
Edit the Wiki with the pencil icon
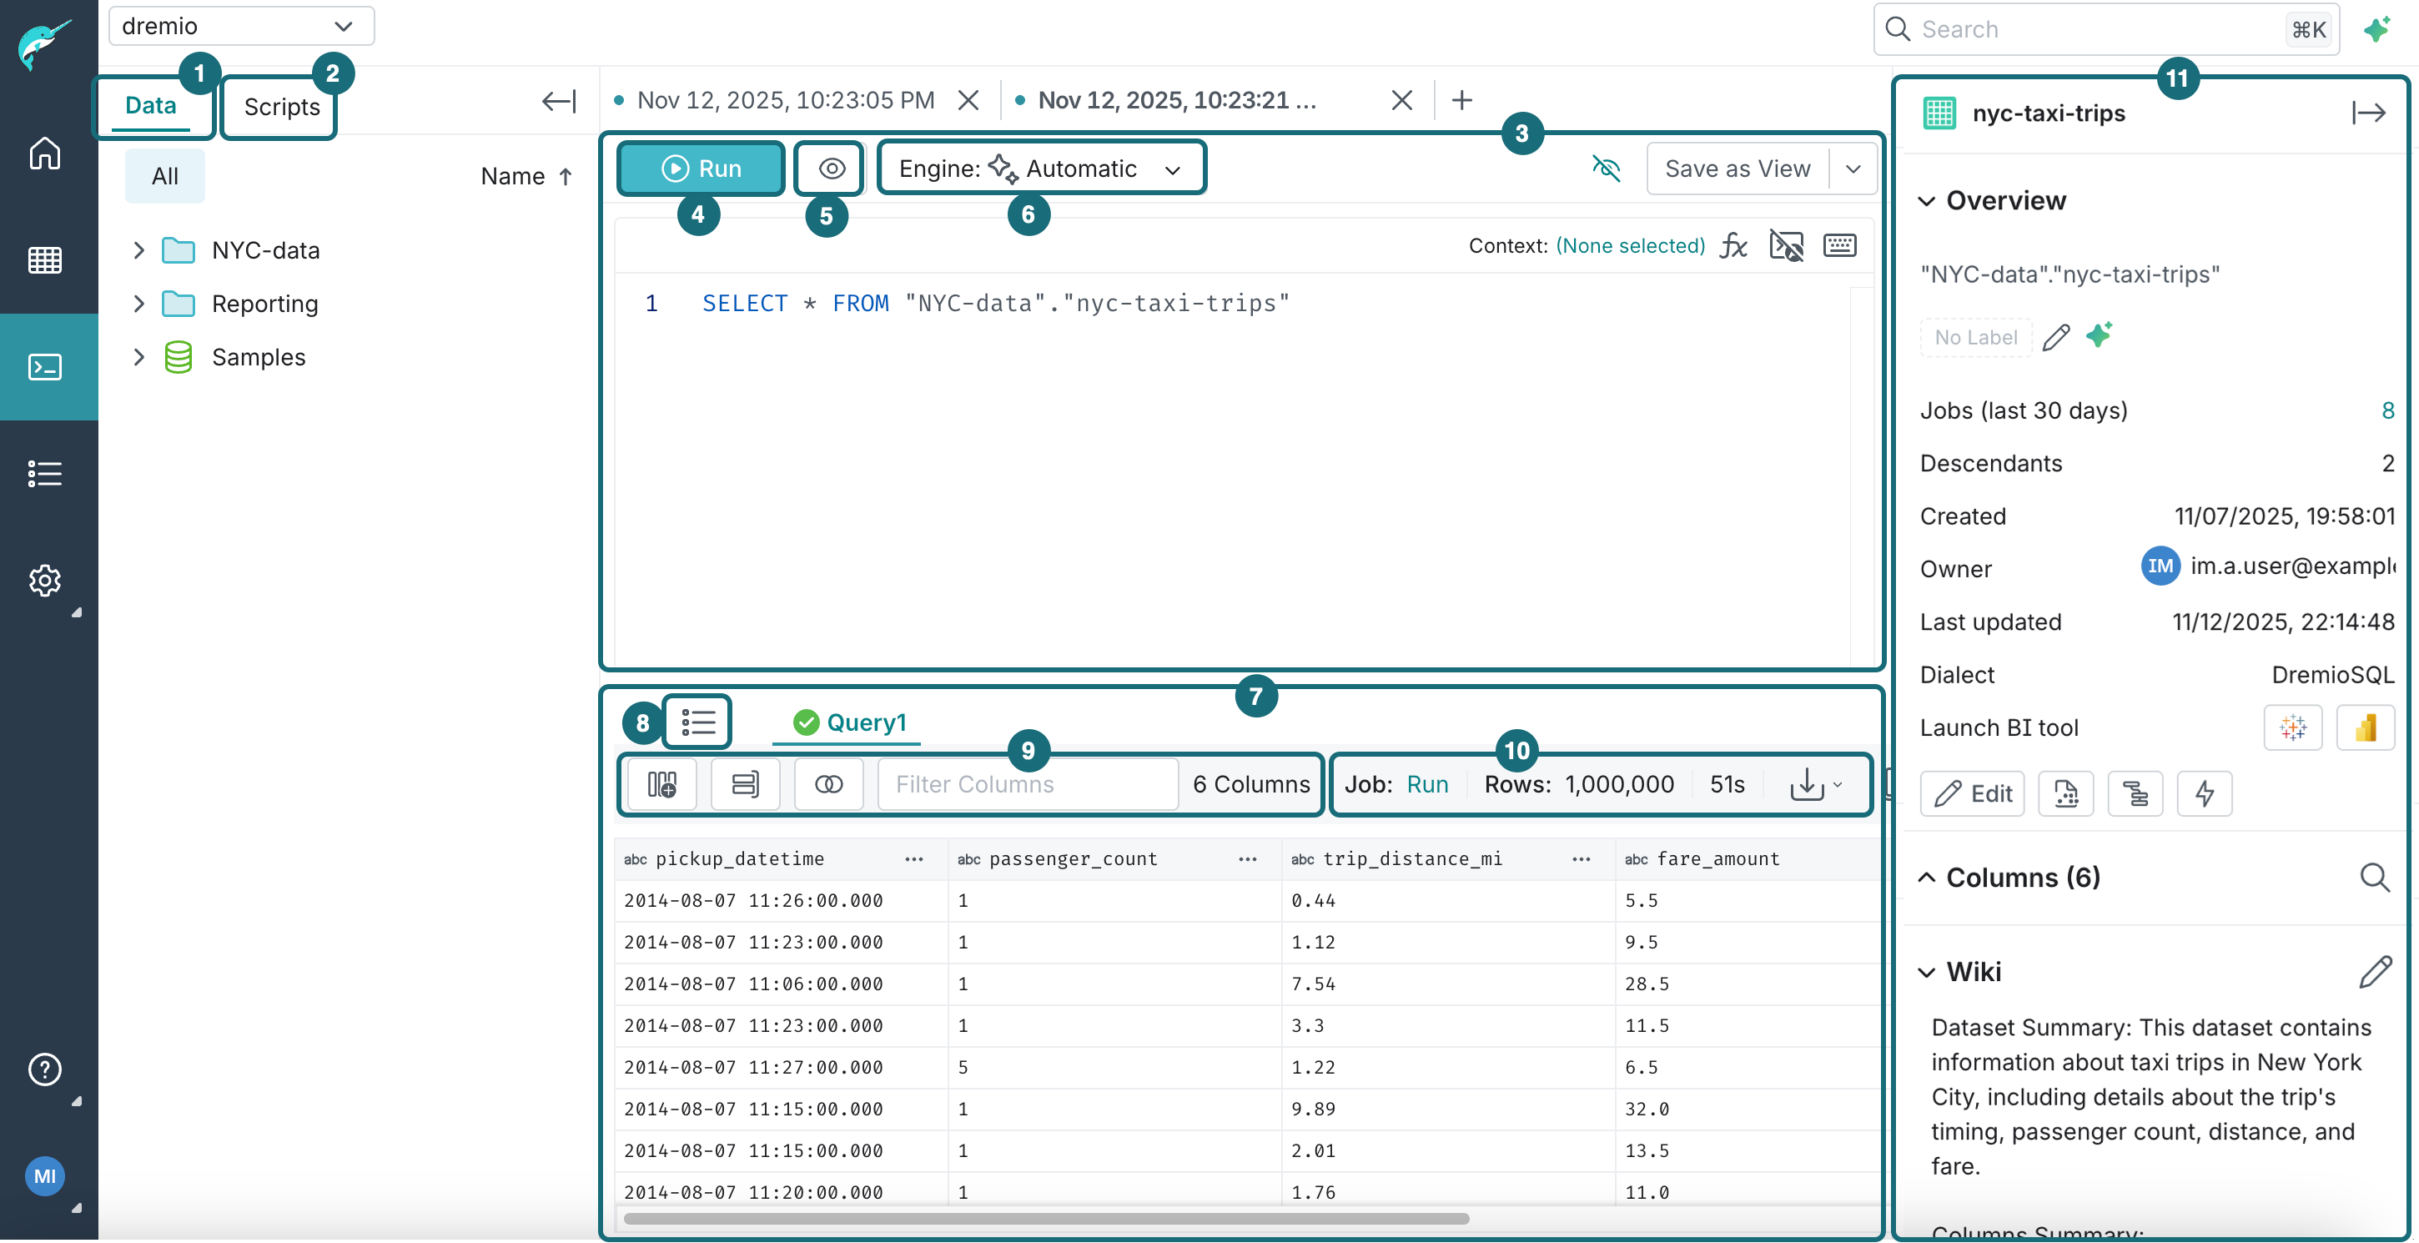[x=2376, y=972]
